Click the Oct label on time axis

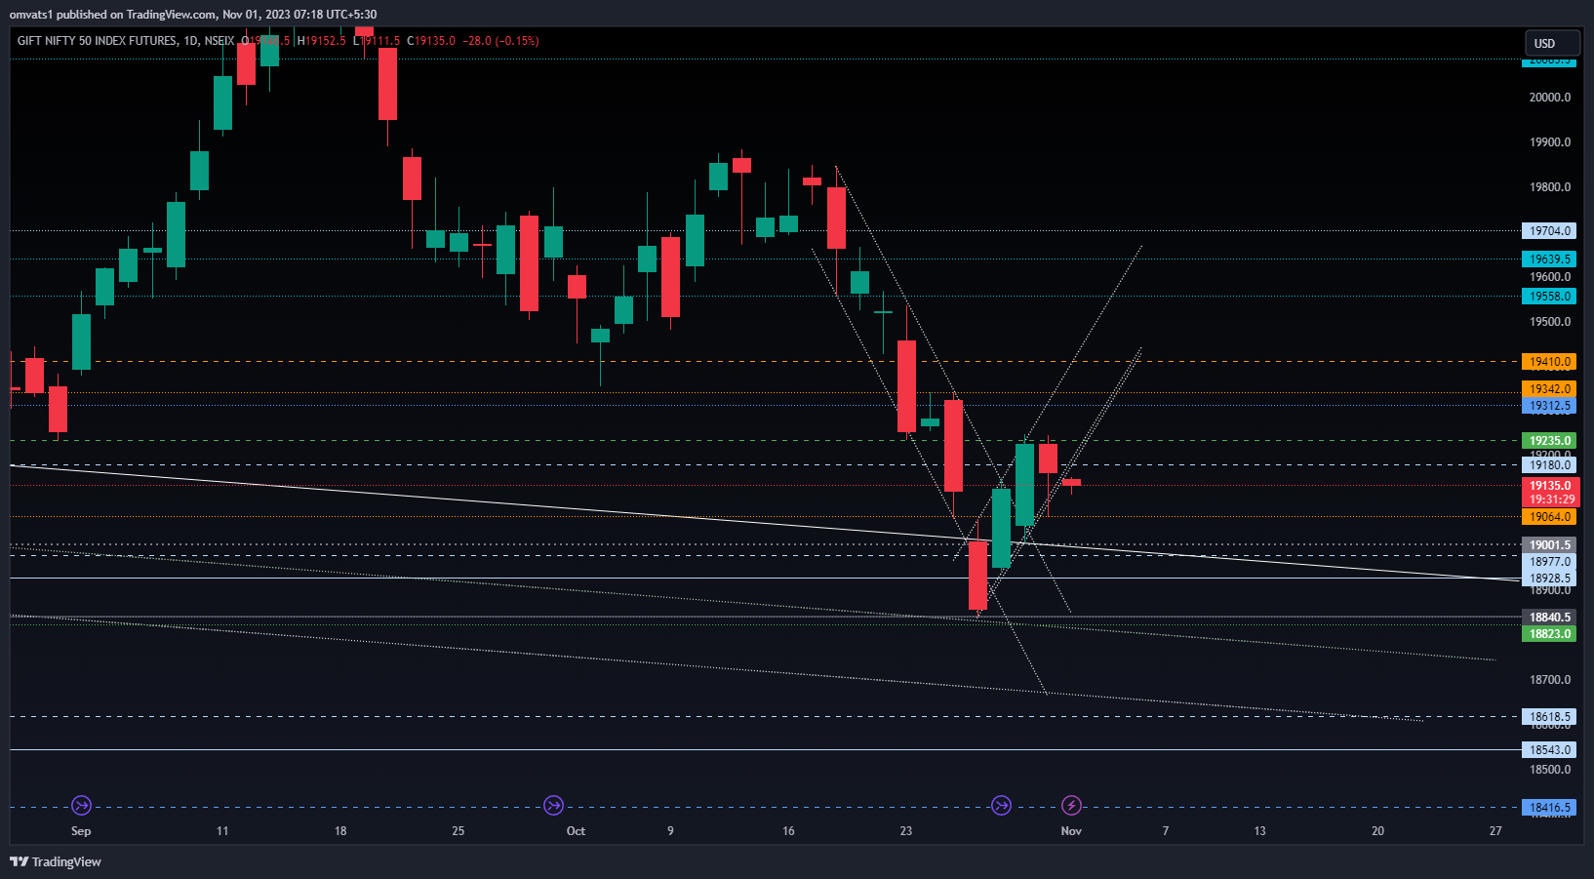click(576, 831)
